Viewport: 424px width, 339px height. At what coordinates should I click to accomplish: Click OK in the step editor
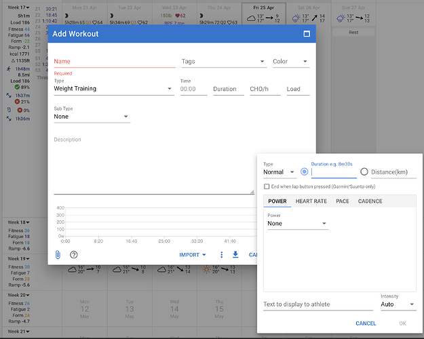pos(403,323)
